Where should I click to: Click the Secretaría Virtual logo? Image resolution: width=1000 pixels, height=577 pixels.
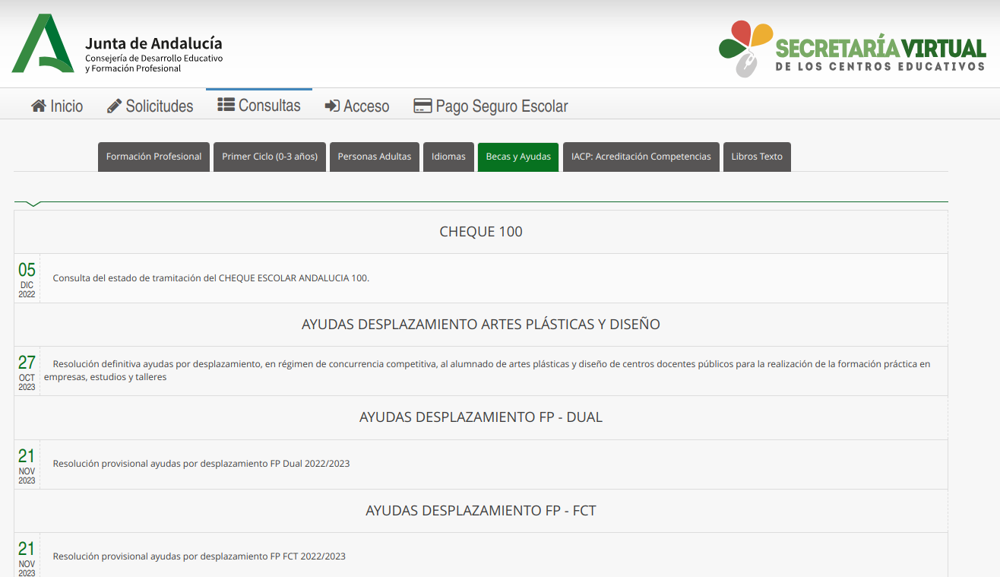[x=852, y=49]
